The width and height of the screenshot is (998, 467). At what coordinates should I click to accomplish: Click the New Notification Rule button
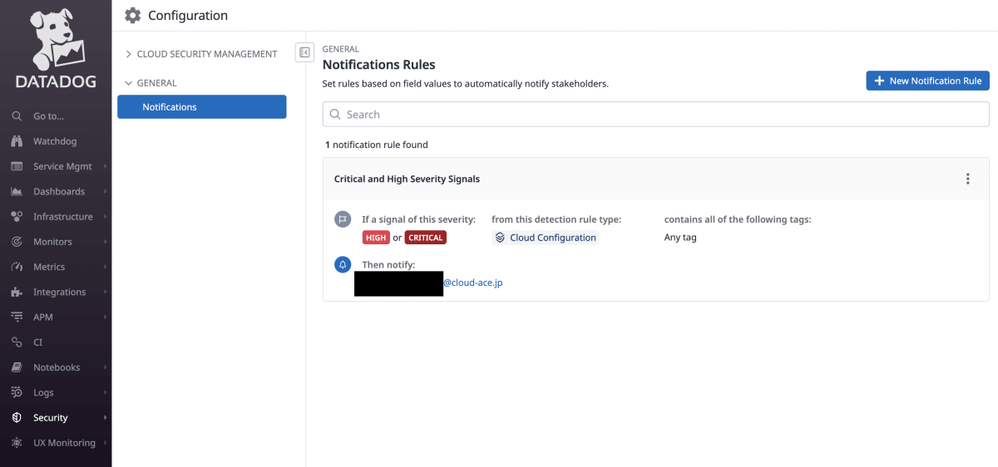click(927, 81)
